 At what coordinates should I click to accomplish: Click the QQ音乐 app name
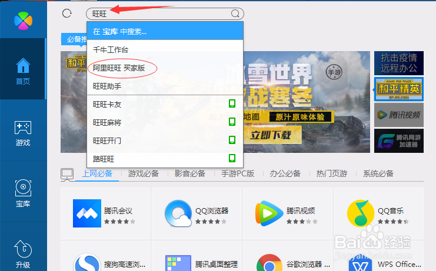(x=391, y=211)
